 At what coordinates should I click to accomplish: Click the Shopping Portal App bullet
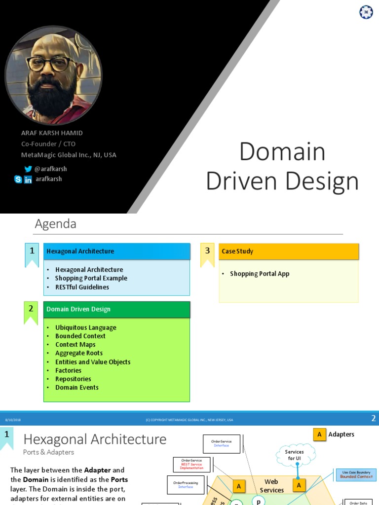pos(260,274)
